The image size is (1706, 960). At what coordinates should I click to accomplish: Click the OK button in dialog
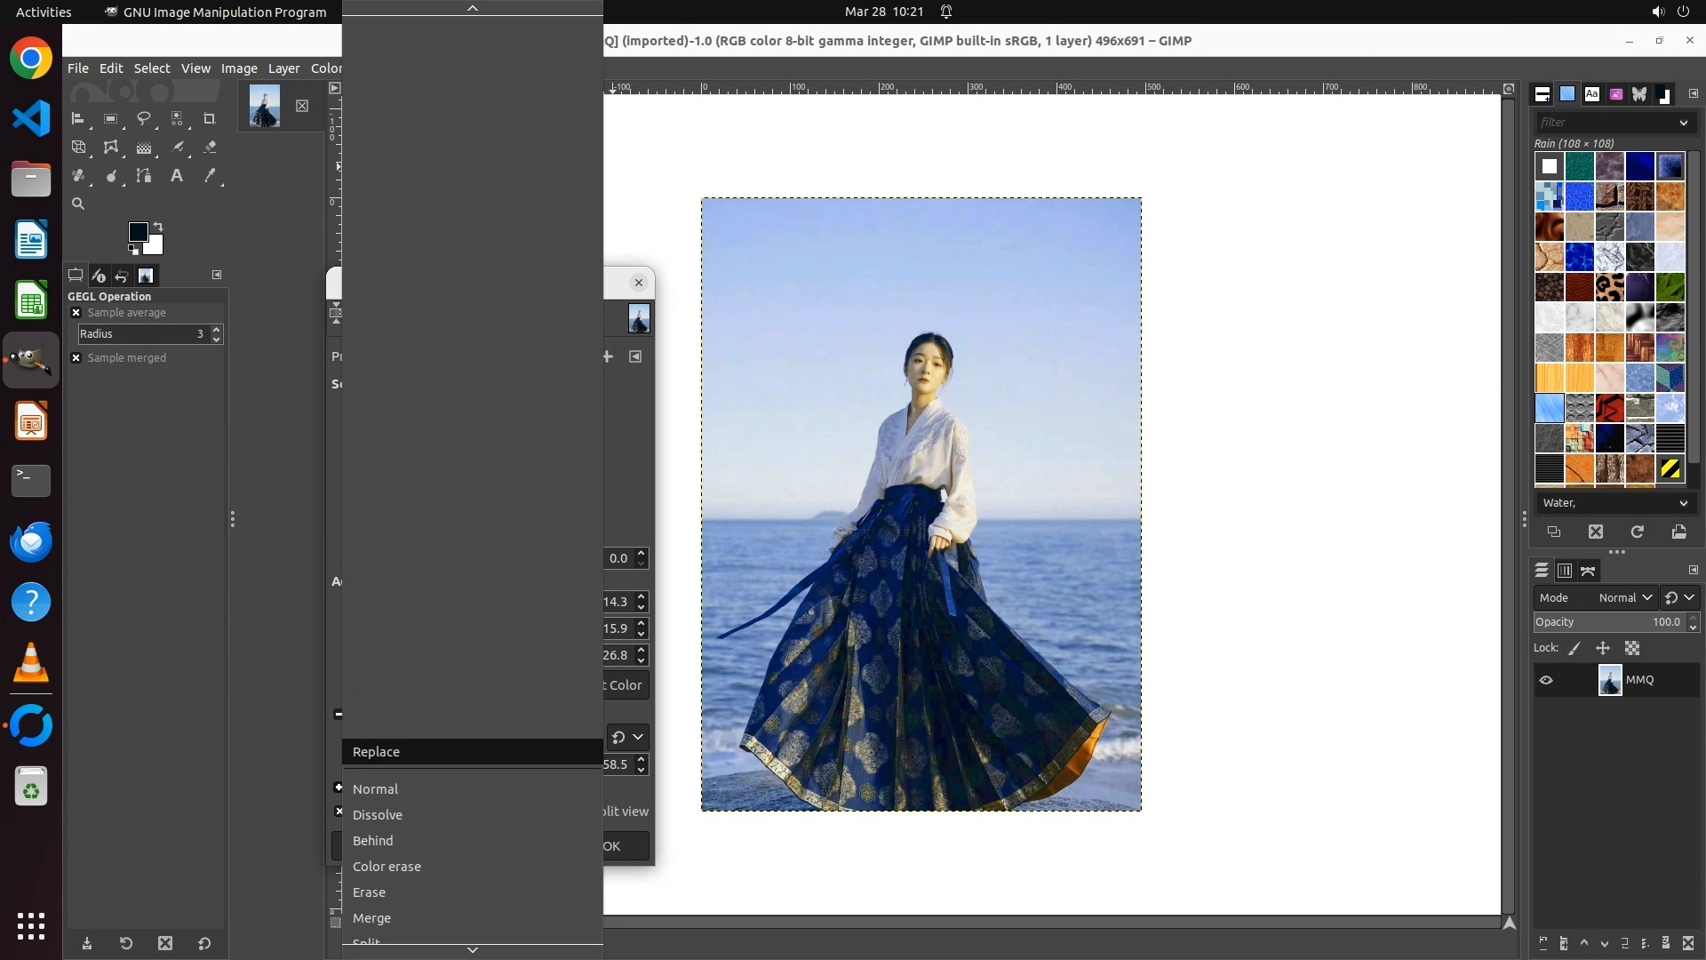pos(625,846)
